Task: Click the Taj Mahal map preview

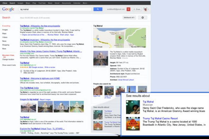Action: click(120, 38)
